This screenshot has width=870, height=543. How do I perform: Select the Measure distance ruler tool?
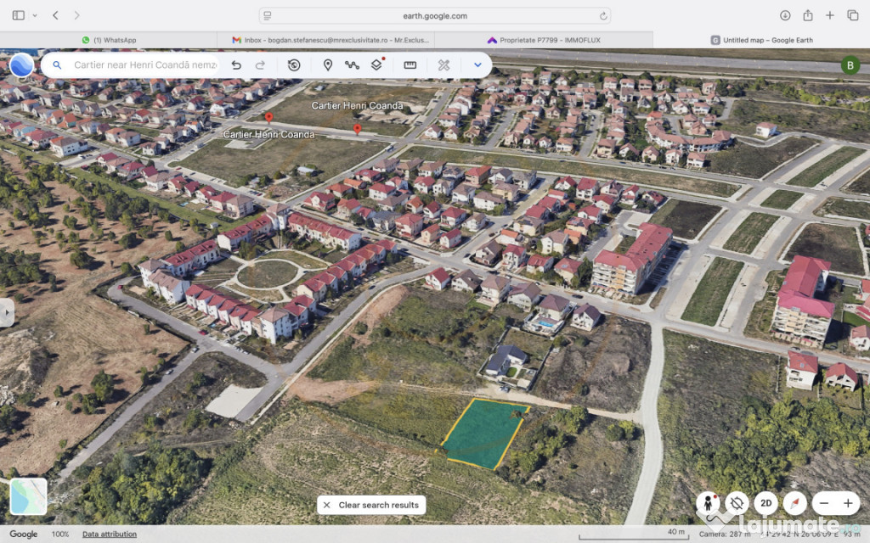[410, 65]
